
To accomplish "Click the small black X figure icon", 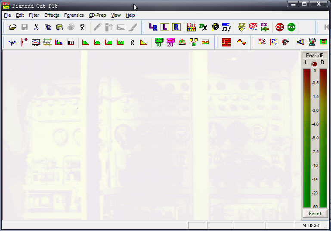I will pyautogui.click(x=133, y=43).
